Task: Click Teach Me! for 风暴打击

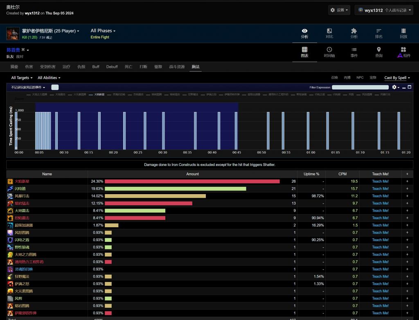Action: click(380, 196)
